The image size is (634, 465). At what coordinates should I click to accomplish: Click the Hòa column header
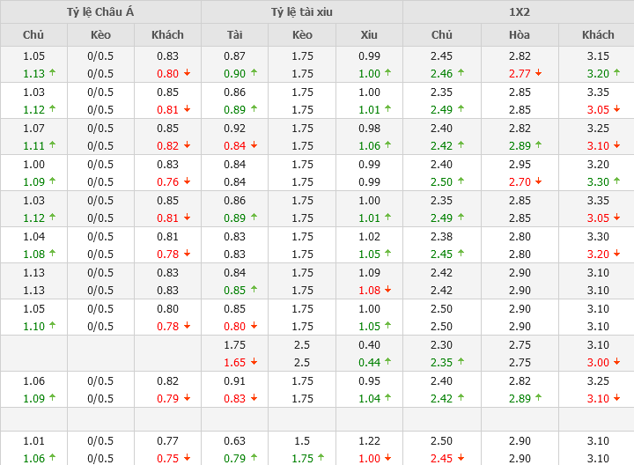(x=520, y=35)
